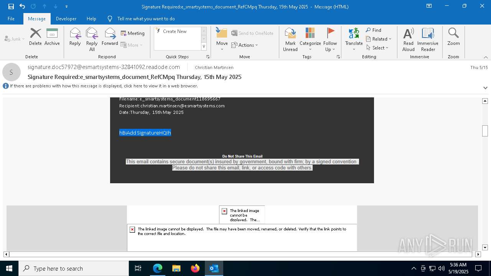This screenshot has width=491, height=276.
Task: Click the Translate button
Action: coord(354,39)
